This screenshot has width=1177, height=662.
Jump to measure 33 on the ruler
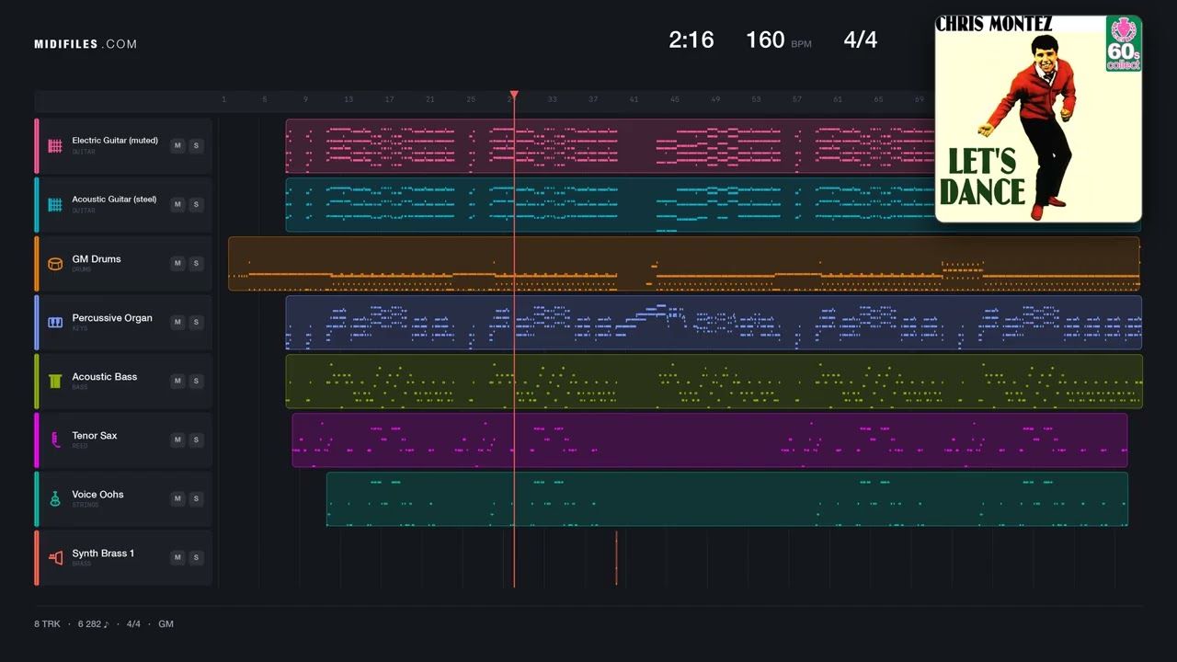[552, 99]
